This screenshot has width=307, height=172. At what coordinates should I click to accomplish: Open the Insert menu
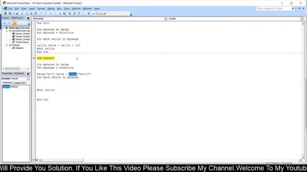(32, 9)
